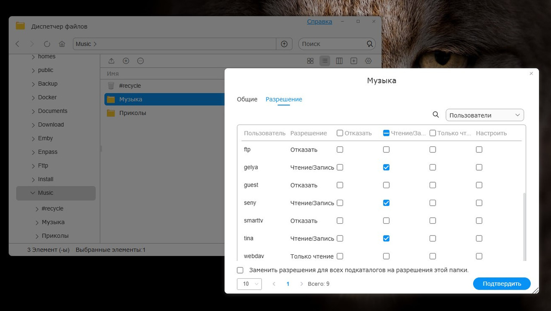Open the more actions ellipsis icon

coord(140,61)
